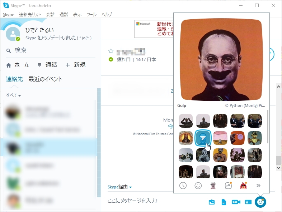Image resolution: width=282 pixels, height=212 pixels.
Task: Open the 表示 menu
Action: click(x=77, y=15)
